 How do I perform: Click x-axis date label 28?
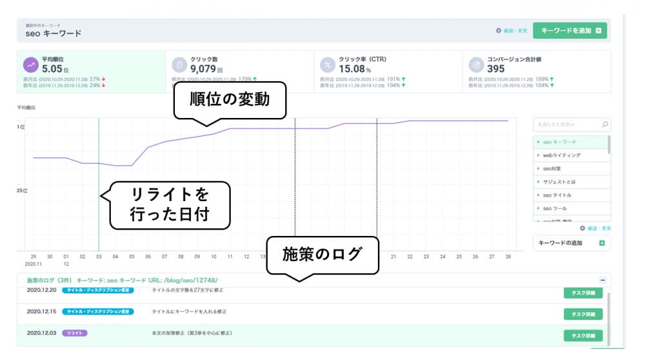tap(508, 257)
